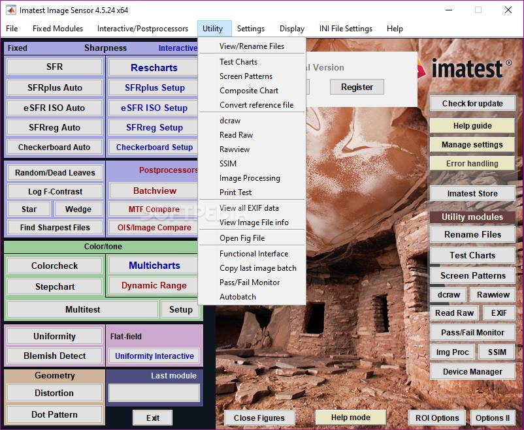The image size is (524, 430).
Task: Click the Dynamic Range button
Action: pyautogui.click(x=154, y=285)
